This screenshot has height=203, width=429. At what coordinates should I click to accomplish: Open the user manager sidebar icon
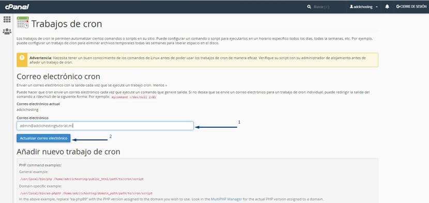(x=7, y=31)
